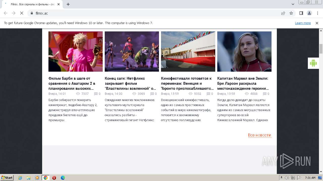Screen dimensions: 323x181
Task: Click the timestamp 'Вчера, 13:58'
Action: click(x=226, y=94)
